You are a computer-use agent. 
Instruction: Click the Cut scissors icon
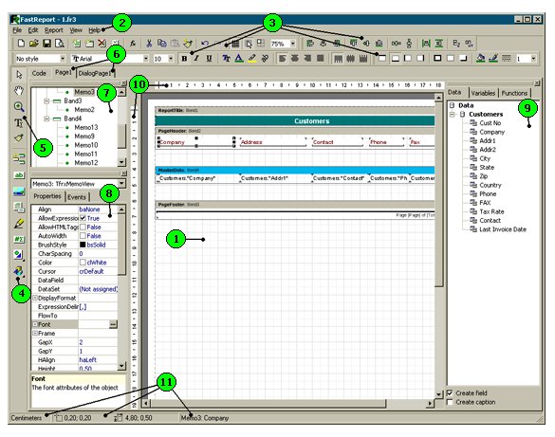pyautogui.click(x=149, y=44)
